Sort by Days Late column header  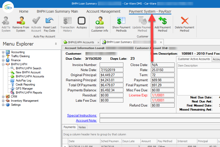click(131, 141)
